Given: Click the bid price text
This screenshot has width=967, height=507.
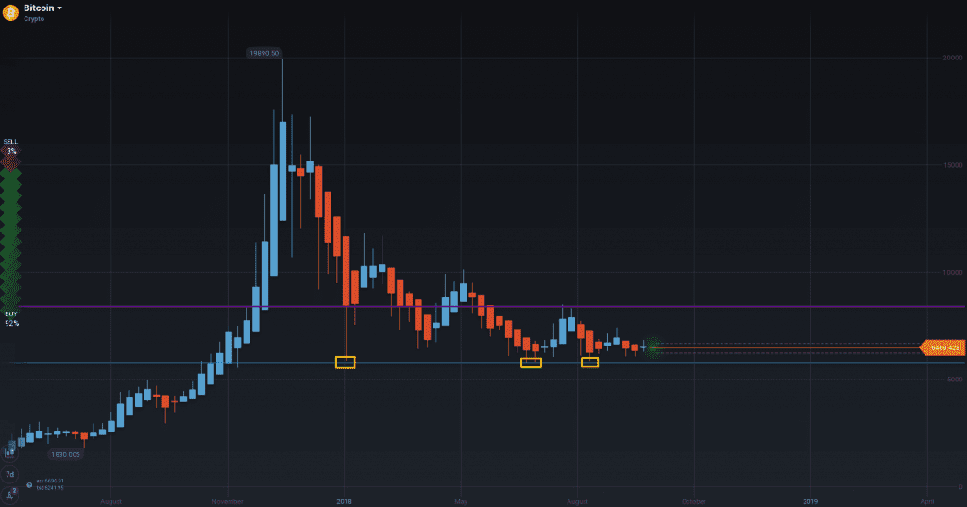Looking at the screenshot, I should 50,488.
